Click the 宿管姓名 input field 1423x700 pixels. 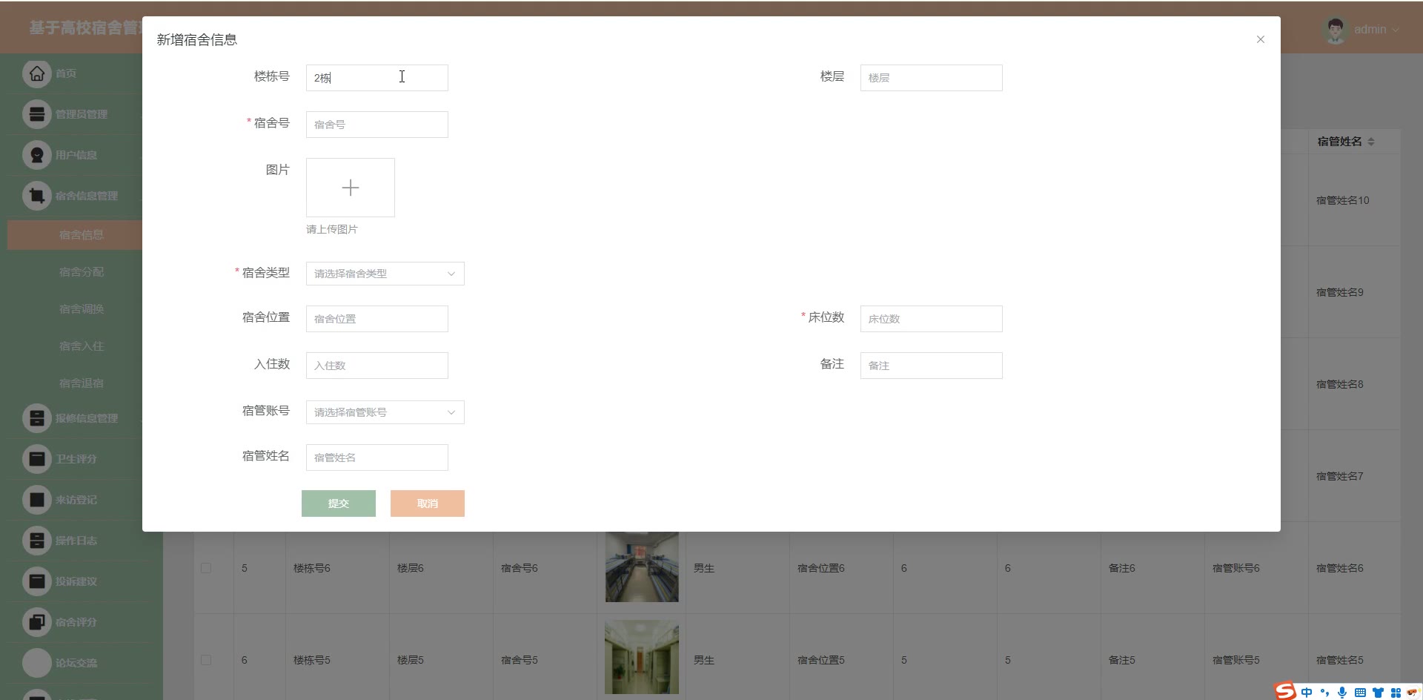[x=377, y=458]
